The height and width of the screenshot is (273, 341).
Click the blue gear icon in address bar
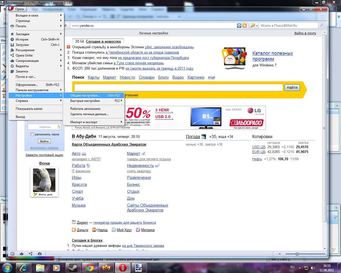(x=239, y=26)
